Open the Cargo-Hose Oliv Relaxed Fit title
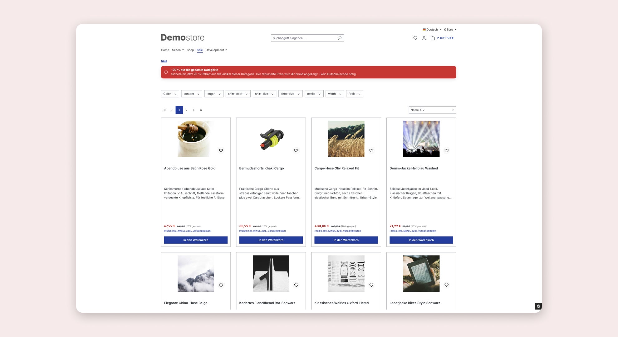 pos(337,168)
